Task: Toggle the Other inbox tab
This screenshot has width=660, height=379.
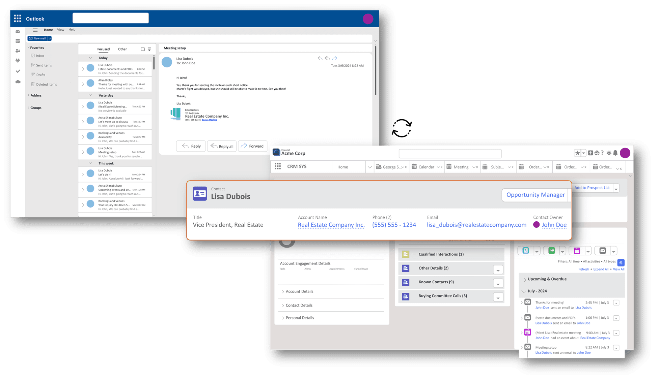Action: click(x=121, y=49)
